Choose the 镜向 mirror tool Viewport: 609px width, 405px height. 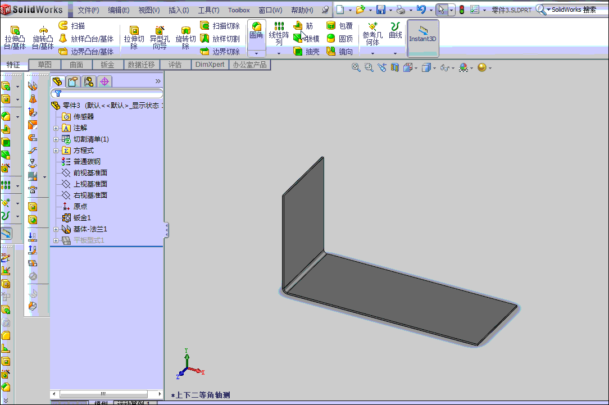[339, 51]
